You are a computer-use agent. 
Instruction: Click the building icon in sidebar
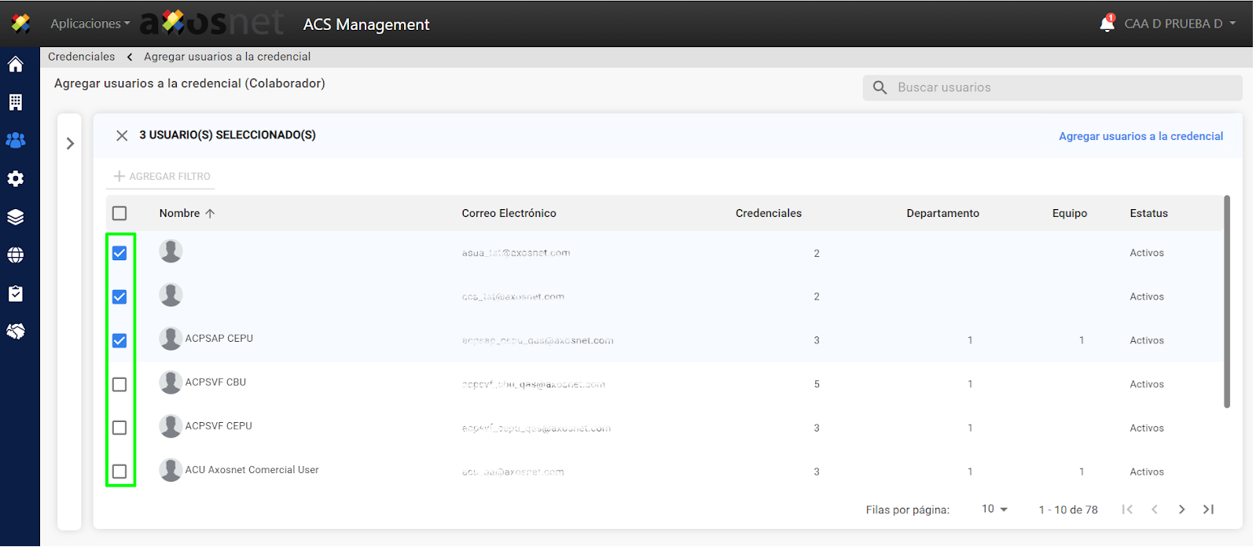[x=16, y=102]
